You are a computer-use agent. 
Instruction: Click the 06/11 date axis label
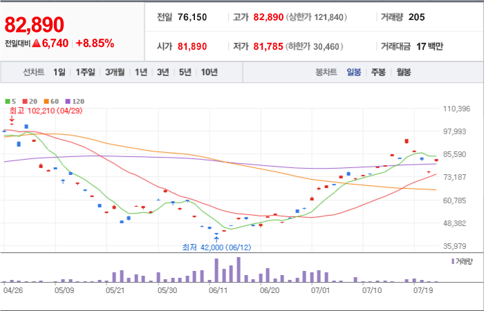point(218,290)
